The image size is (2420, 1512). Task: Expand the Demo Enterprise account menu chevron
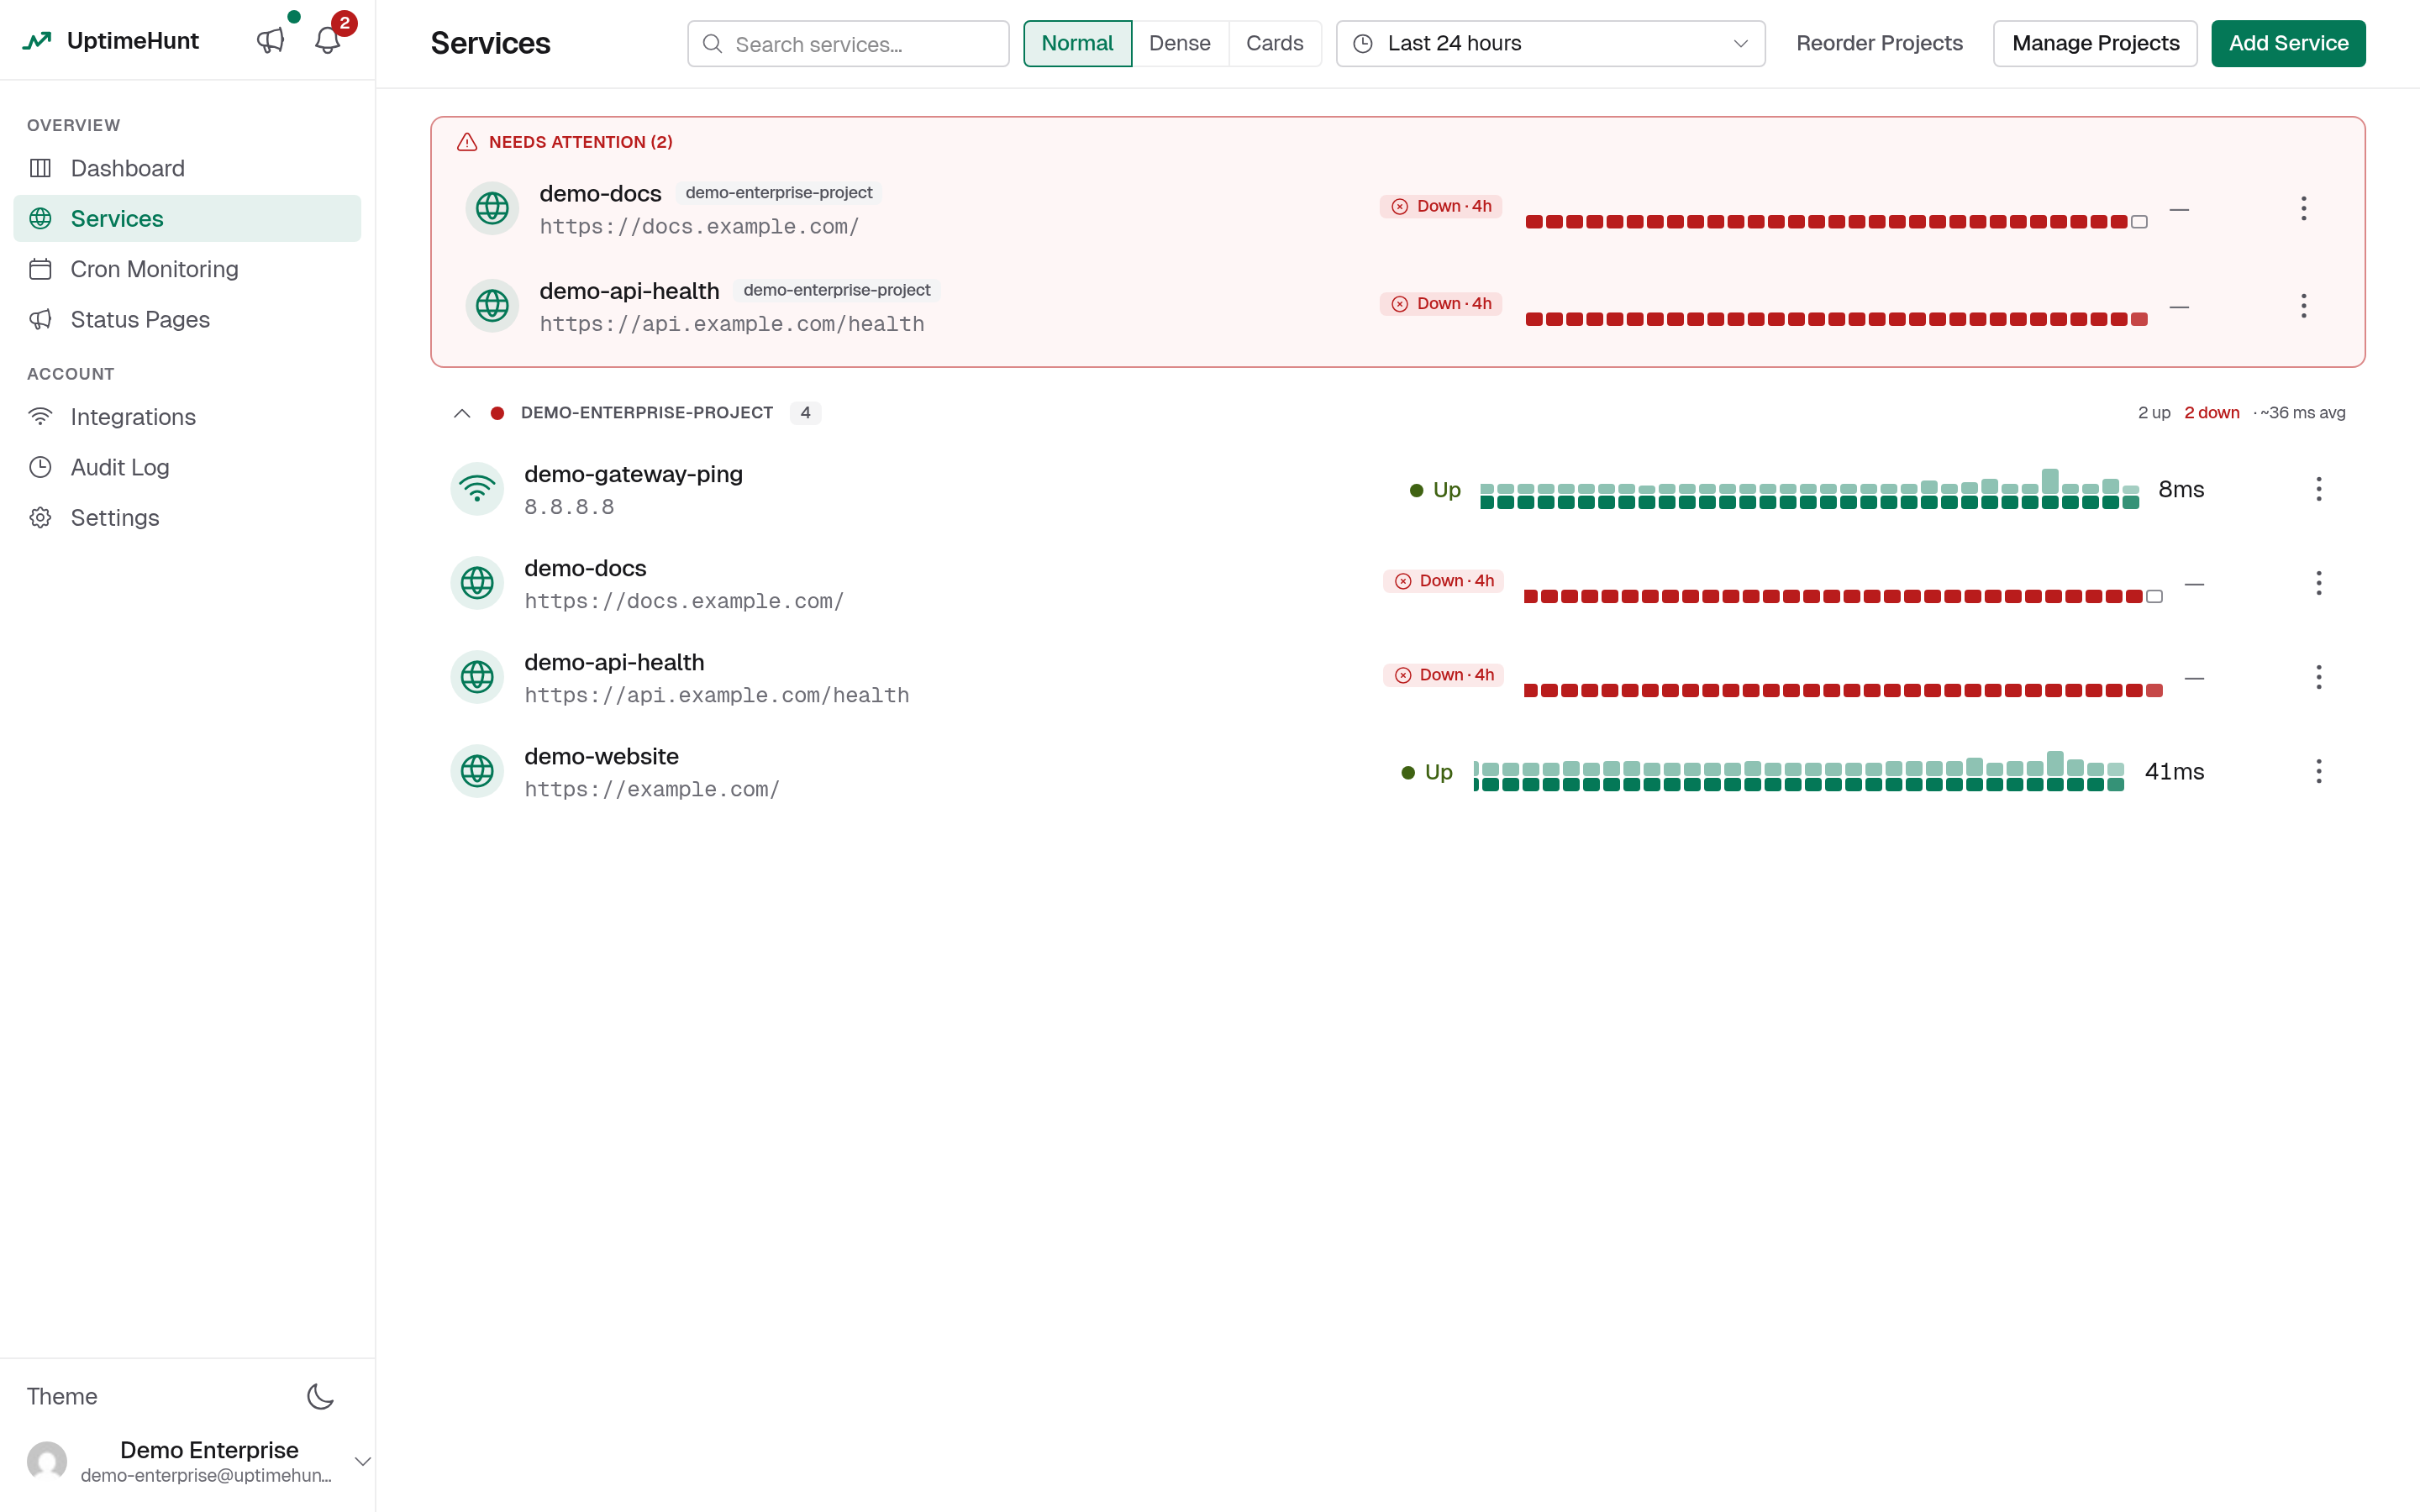pyautogui.click(x=363, y=1461)
